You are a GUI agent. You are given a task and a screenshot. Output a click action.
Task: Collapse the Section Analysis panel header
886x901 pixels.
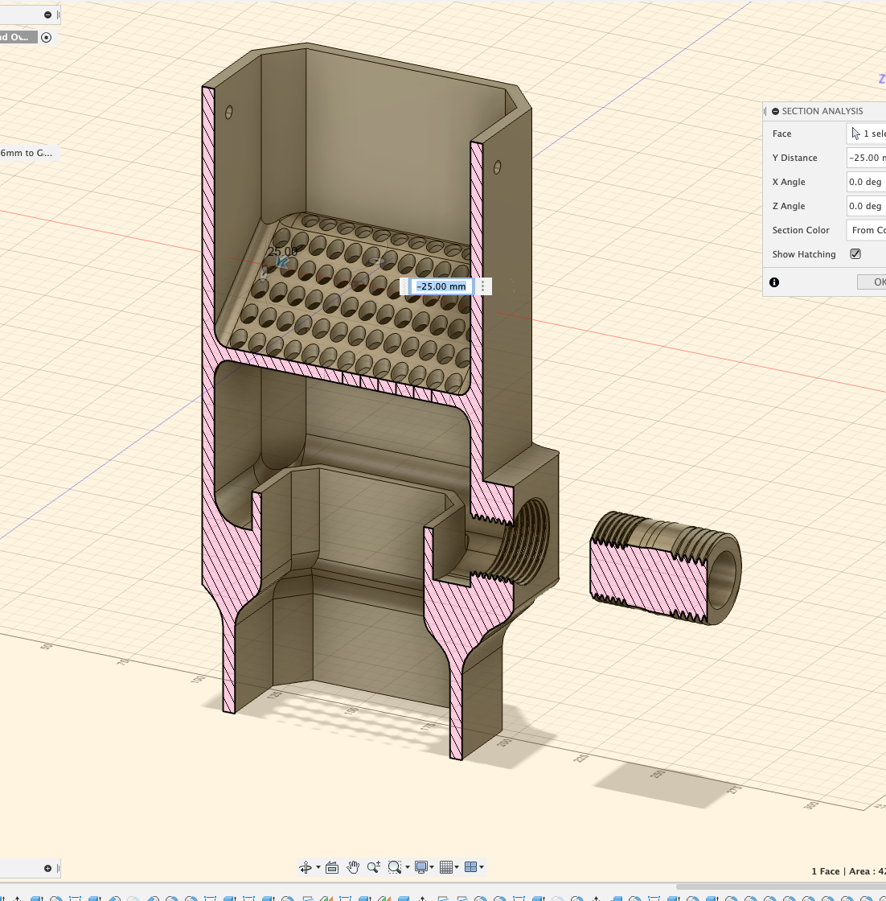point(775,111)
